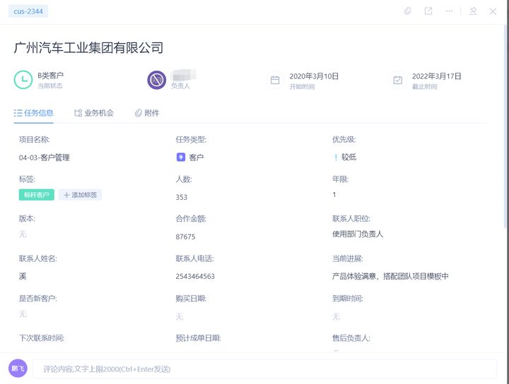Viewport: 509px width, 384px height.
Task: Select start date 2020年3月10日
Action: (x=314, y=76)
